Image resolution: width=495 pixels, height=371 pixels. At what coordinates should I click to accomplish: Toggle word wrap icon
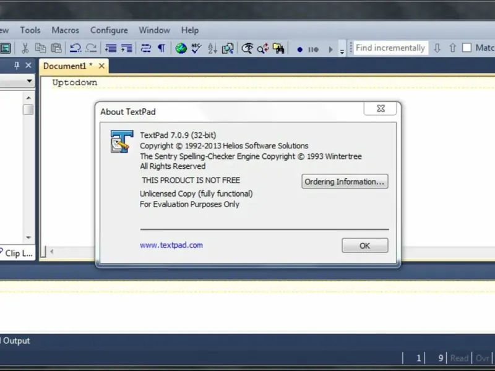[146, 48]
